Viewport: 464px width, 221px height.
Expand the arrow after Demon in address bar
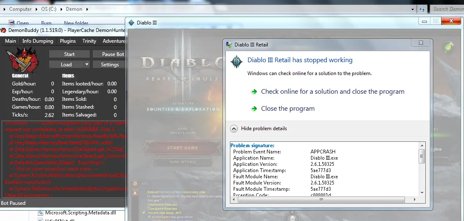click(x=87, y=9)
